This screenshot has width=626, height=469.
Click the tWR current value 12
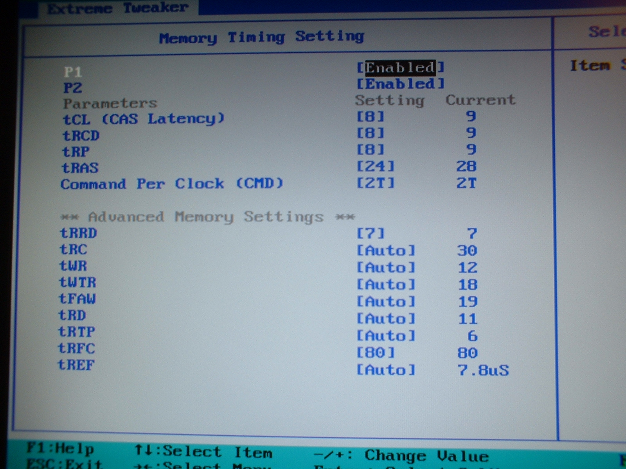[x=468, y=268]
